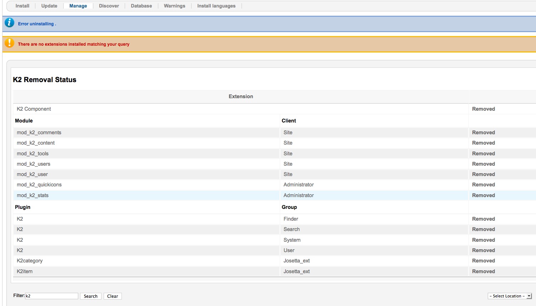Click the Client column header
The height and width of the screenshot is (306, 536).
pos(289,121)
